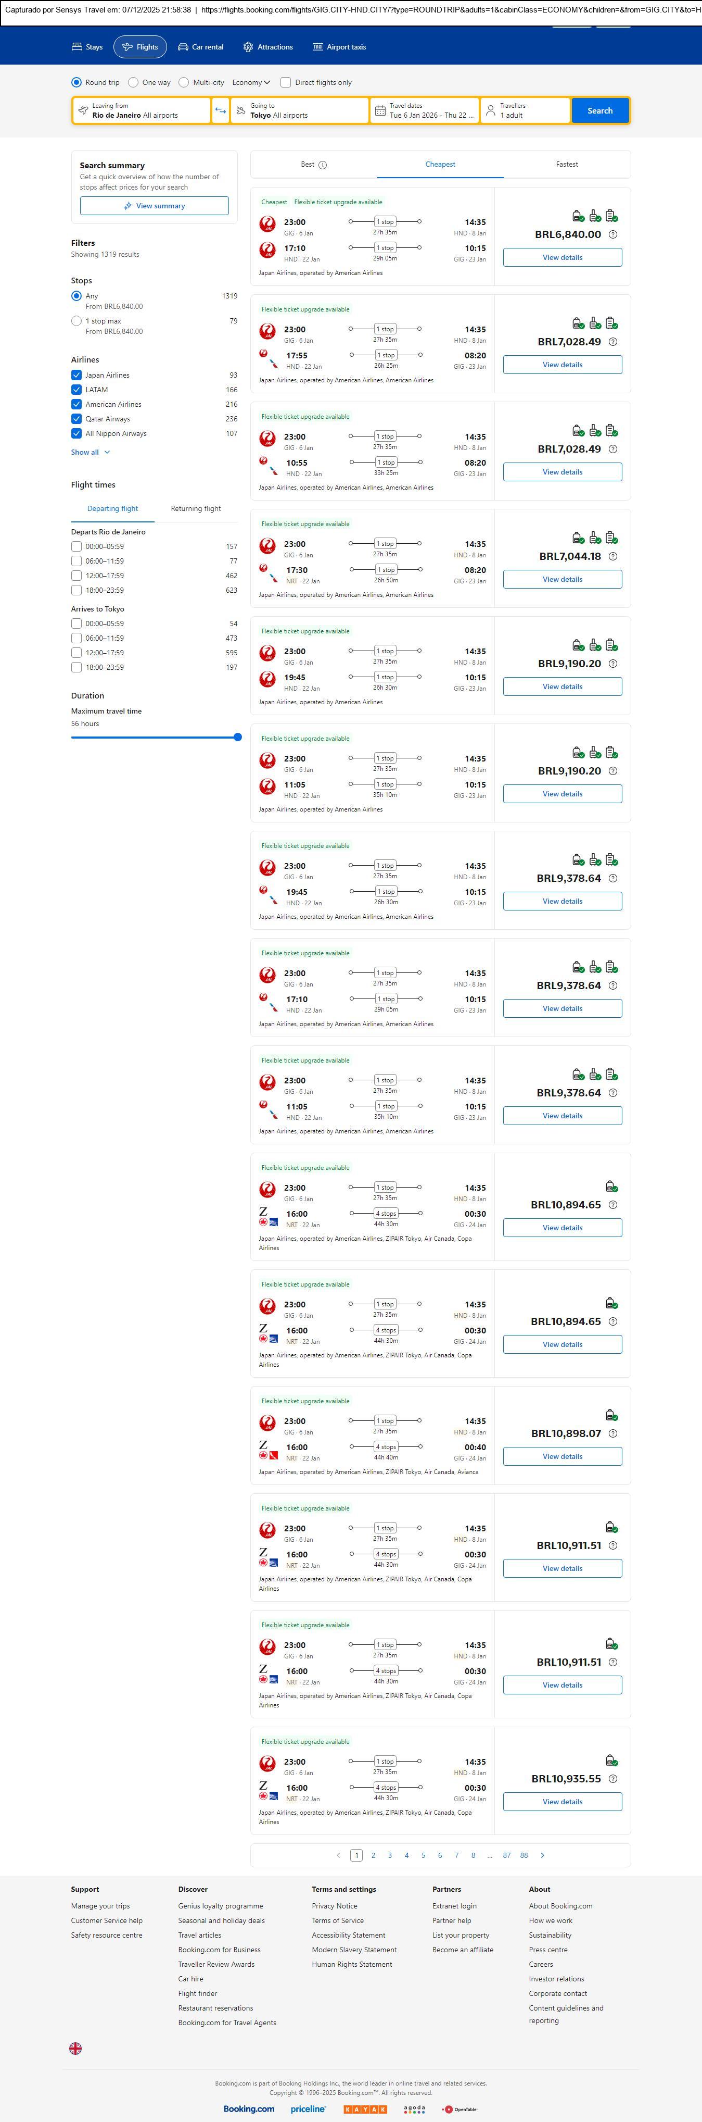Click the price help icon beside BRL6,840.00
This screenshot has width=702, height=2122.
pos(612,235)
